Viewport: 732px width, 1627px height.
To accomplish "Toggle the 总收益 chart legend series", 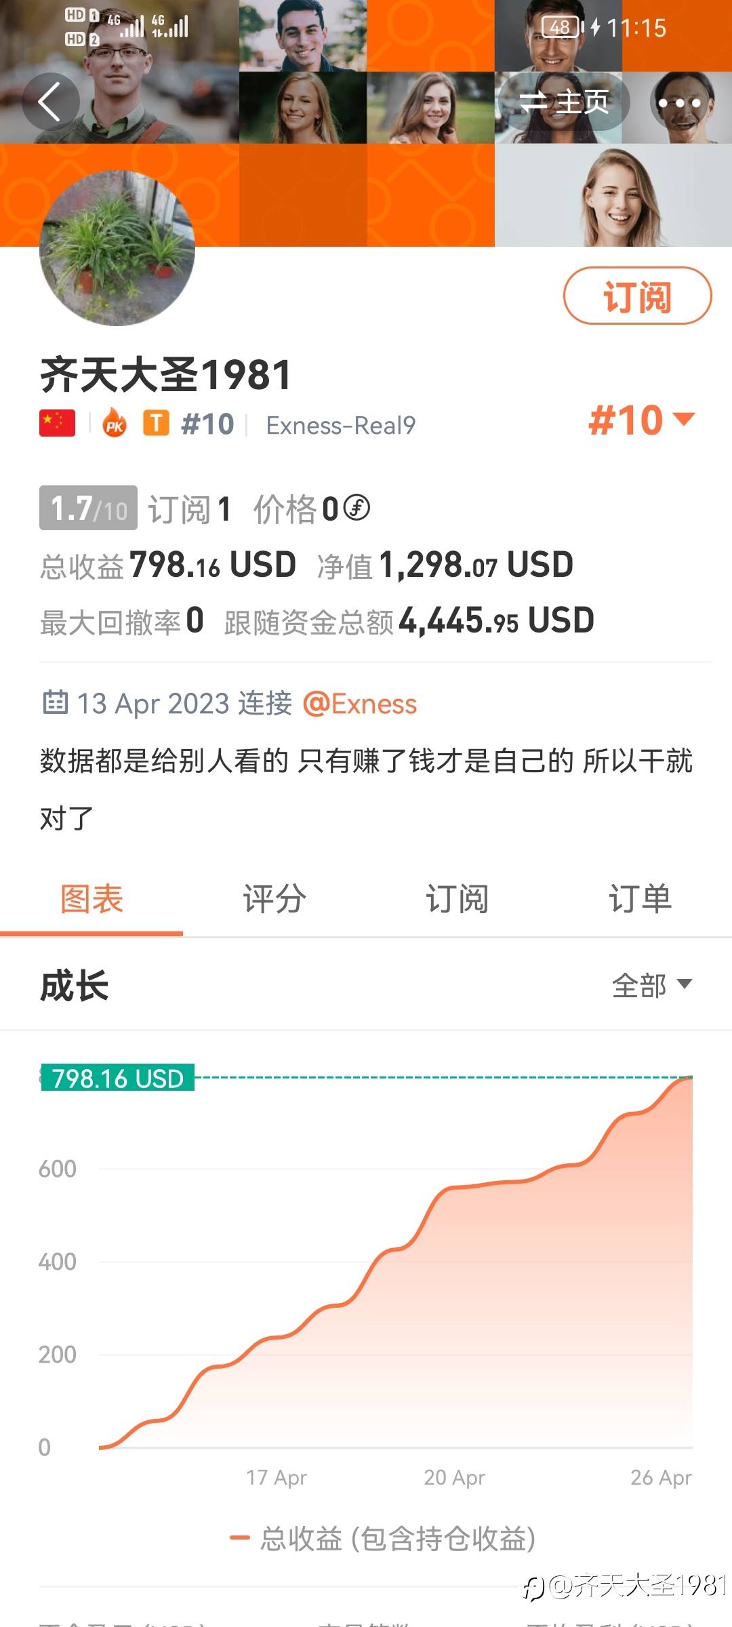I will (383, 1538).
